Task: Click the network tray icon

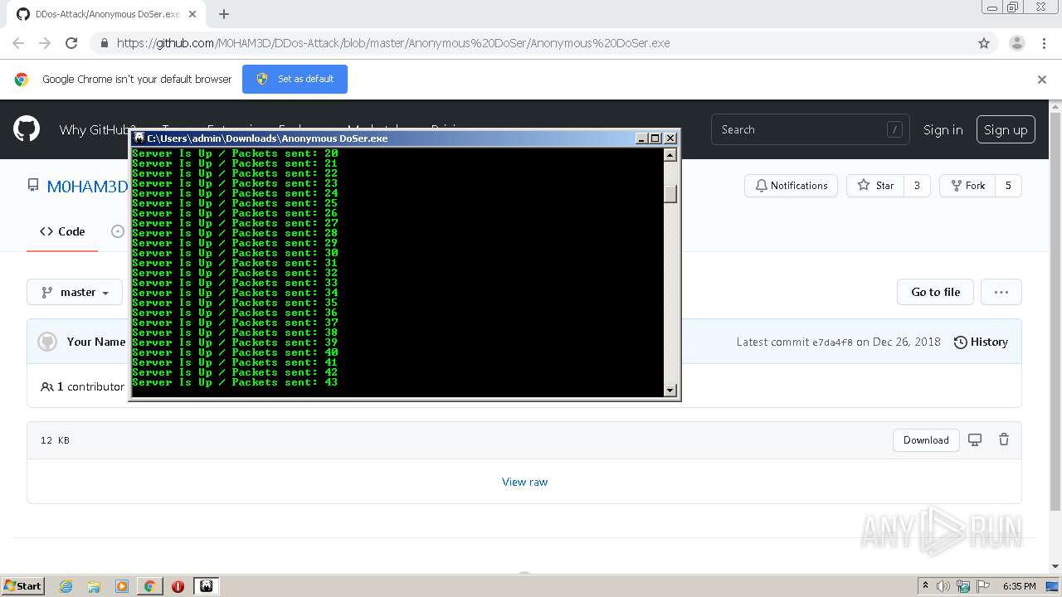Action: (x=963, y=586)
